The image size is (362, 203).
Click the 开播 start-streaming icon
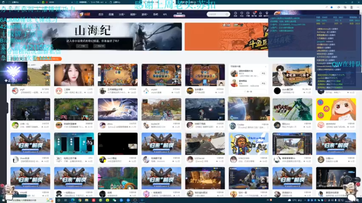(x=248, y=14)
